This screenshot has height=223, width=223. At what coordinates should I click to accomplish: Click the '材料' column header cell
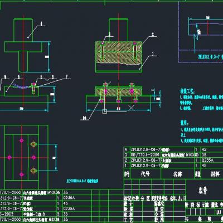[215, 174]
